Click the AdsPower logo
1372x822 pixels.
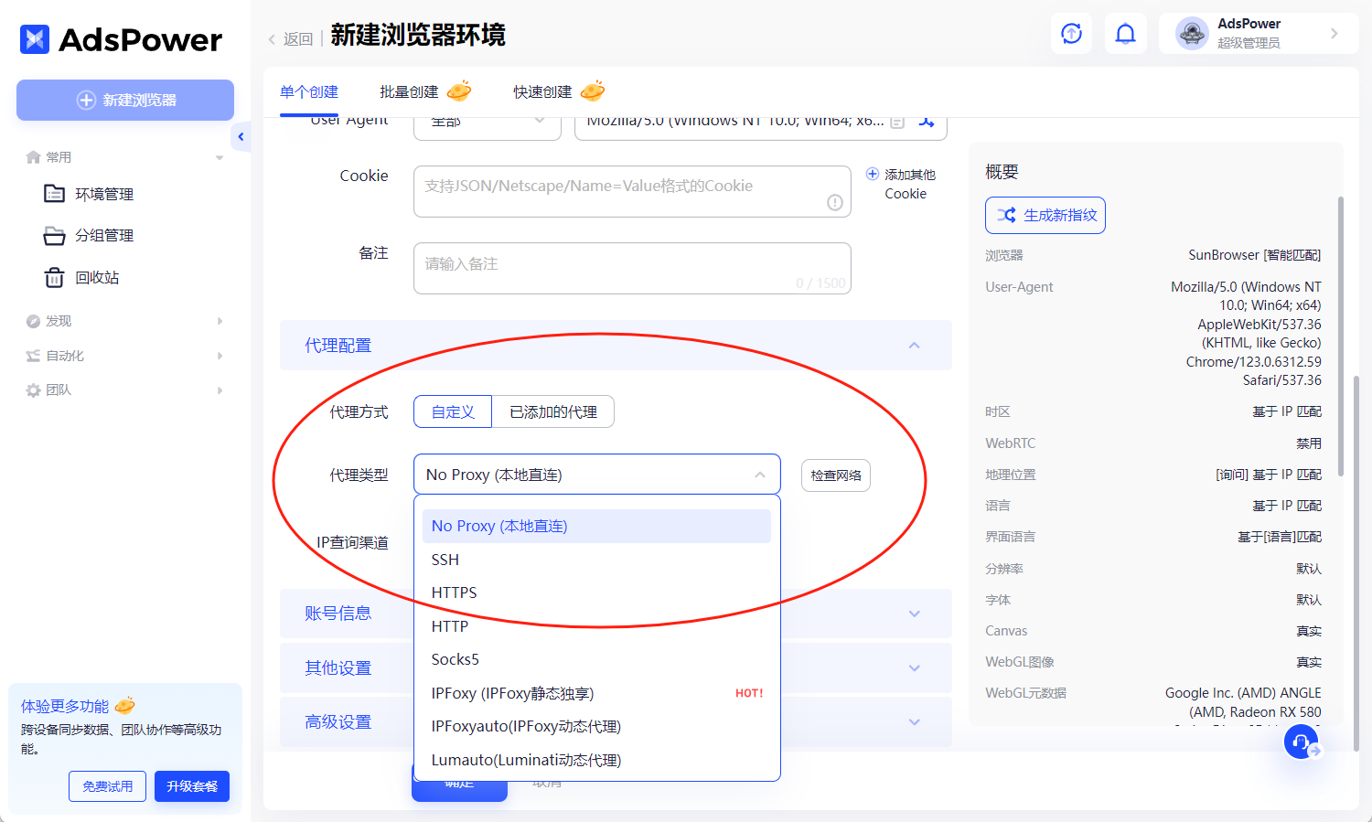point(121,39)
